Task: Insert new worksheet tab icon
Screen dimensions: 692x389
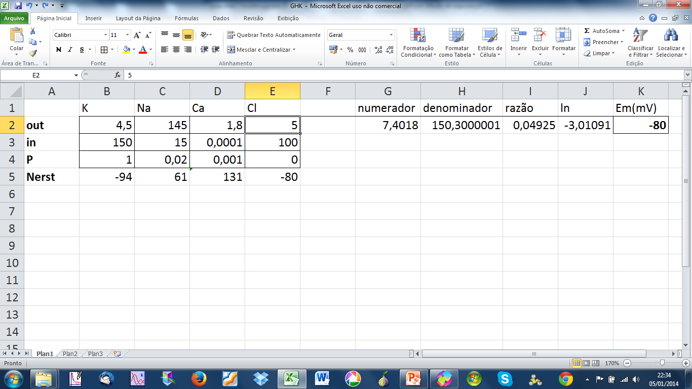Action: tap(118, 354)
